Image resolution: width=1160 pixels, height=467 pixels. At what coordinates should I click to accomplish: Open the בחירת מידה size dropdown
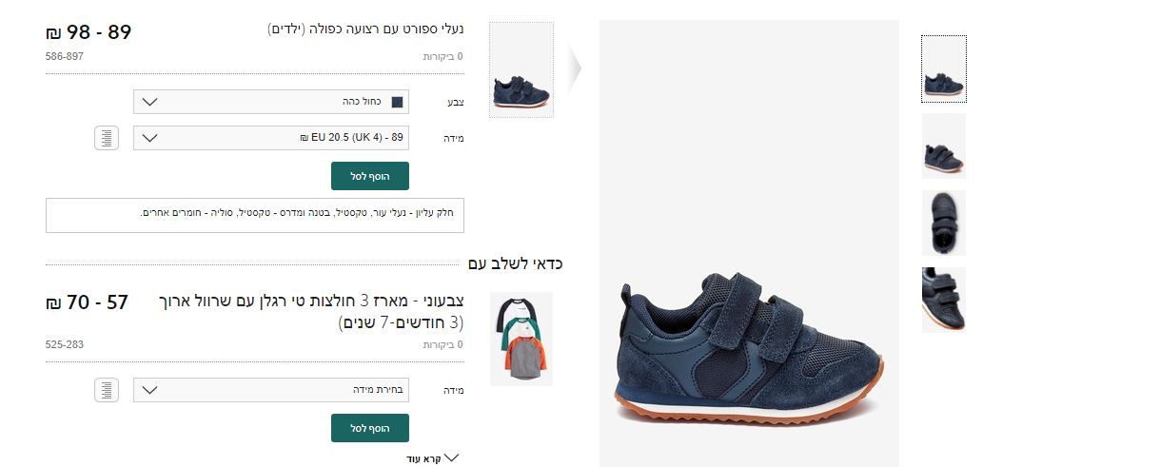pyautogui.click(x=271, y=390)
